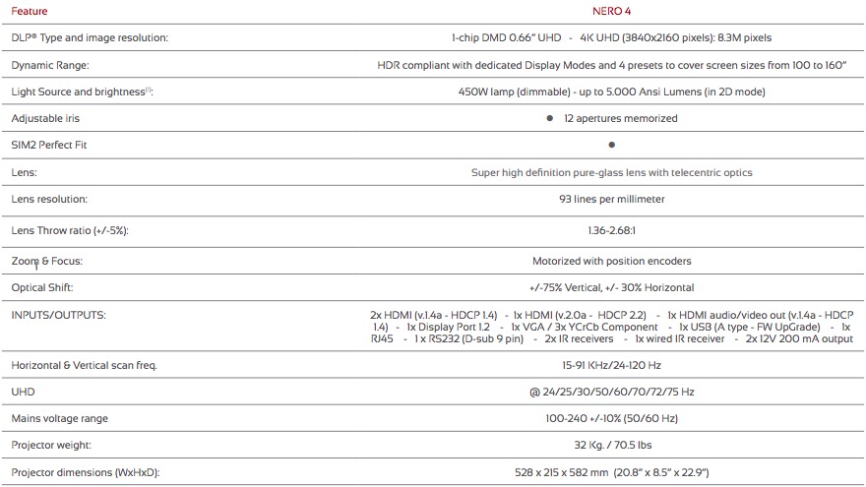Click the 93 lines per millimeter value
Image resolution: width=866 pixels, height=487 pixels.
pyautogui.click(x=611, y=199)
